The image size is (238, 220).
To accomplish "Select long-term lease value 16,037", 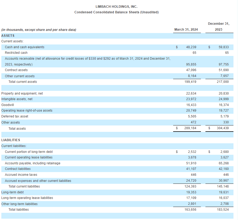I will click(224, 198).
